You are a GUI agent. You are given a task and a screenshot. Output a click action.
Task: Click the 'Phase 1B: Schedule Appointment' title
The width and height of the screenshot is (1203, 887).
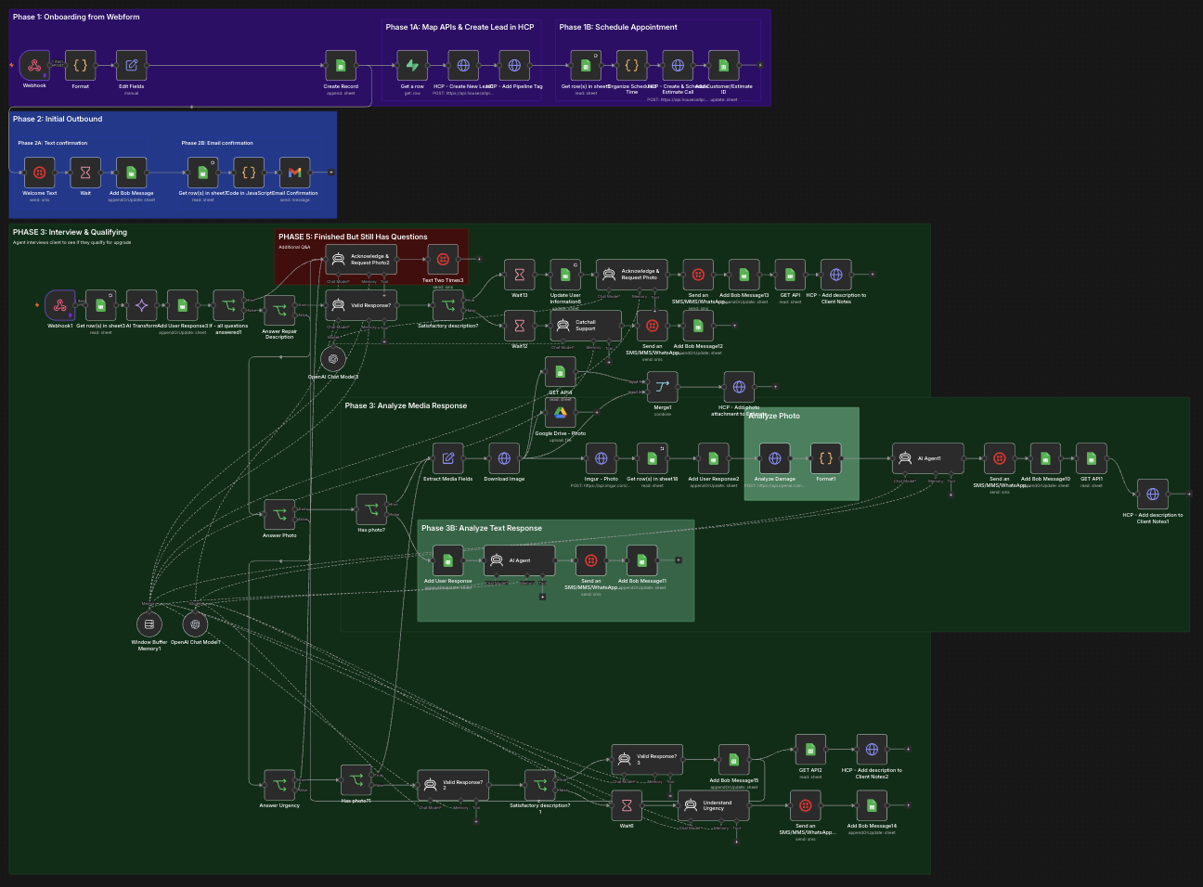[618, 27]
